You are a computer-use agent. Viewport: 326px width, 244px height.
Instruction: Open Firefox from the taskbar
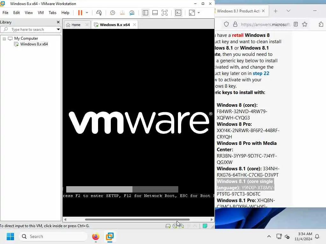coord(96,236)
